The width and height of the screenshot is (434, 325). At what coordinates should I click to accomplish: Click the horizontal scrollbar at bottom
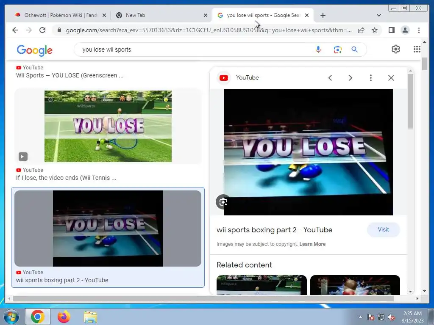(203, 298)
